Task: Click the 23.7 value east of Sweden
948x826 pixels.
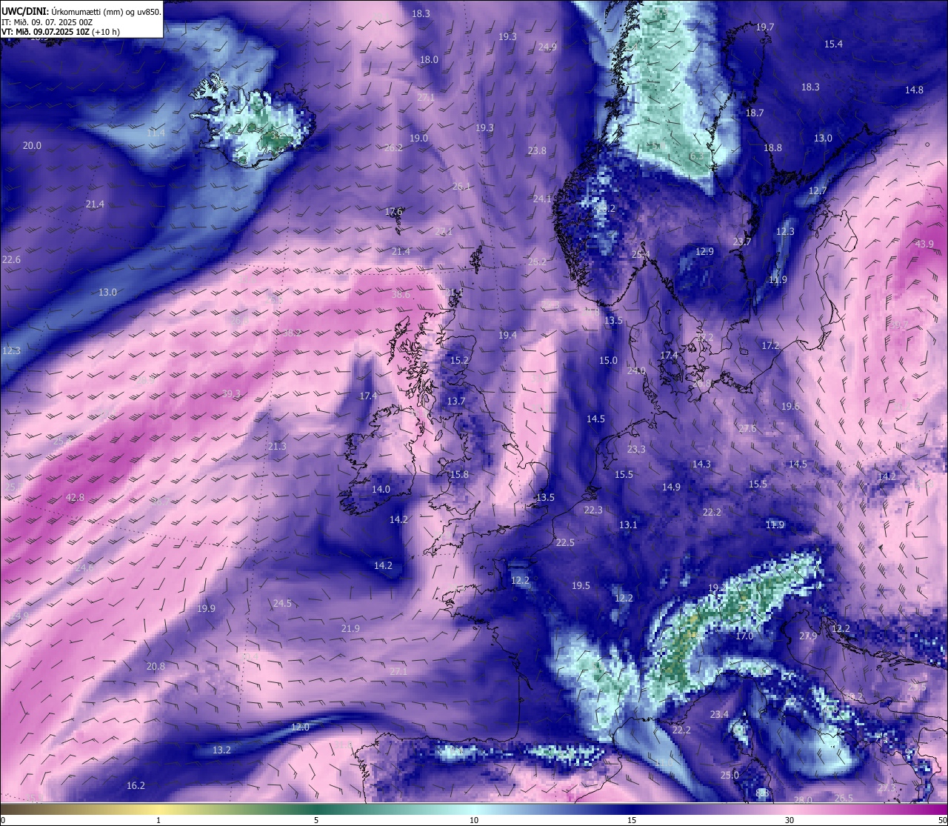Action: [x=742, y=242]
